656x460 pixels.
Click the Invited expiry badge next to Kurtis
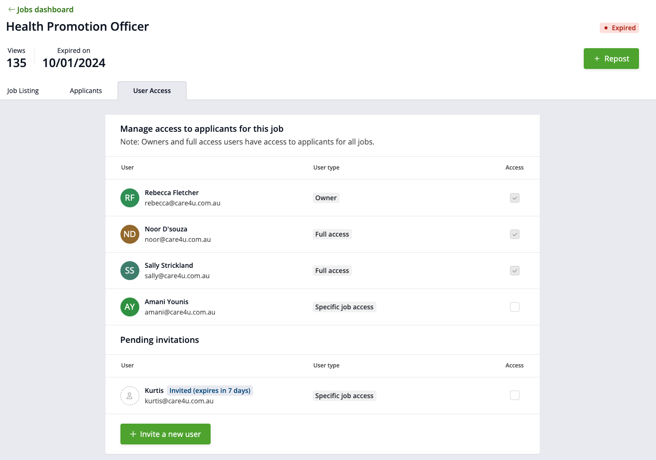[x=210, y=391]
